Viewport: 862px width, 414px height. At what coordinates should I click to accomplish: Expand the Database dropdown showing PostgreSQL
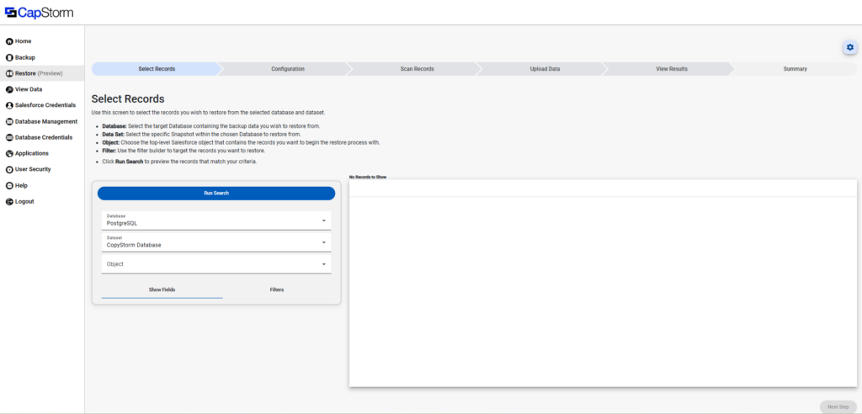323,221
